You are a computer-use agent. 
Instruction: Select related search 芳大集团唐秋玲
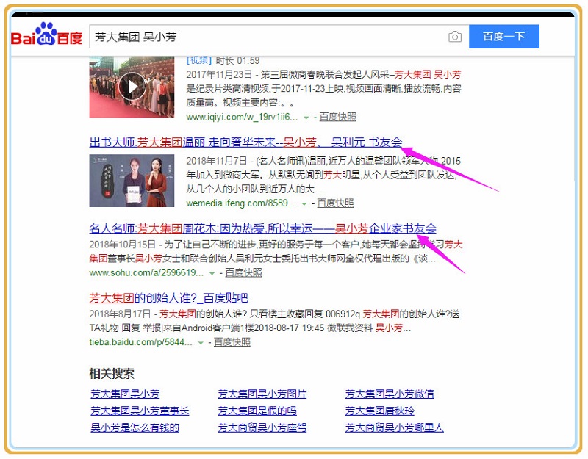380,411
